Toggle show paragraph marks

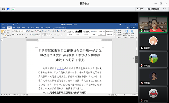tap(65, 31)
